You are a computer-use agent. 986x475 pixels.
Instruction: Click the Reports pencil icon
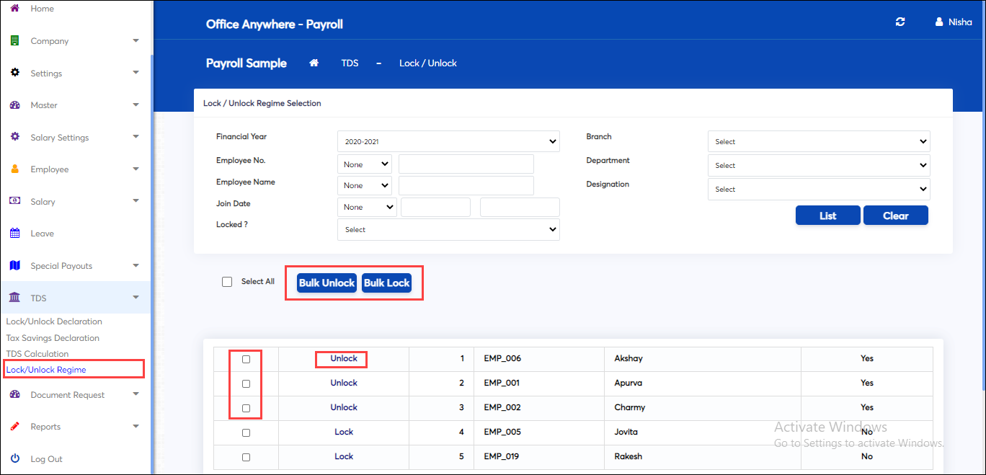[14, 426]
